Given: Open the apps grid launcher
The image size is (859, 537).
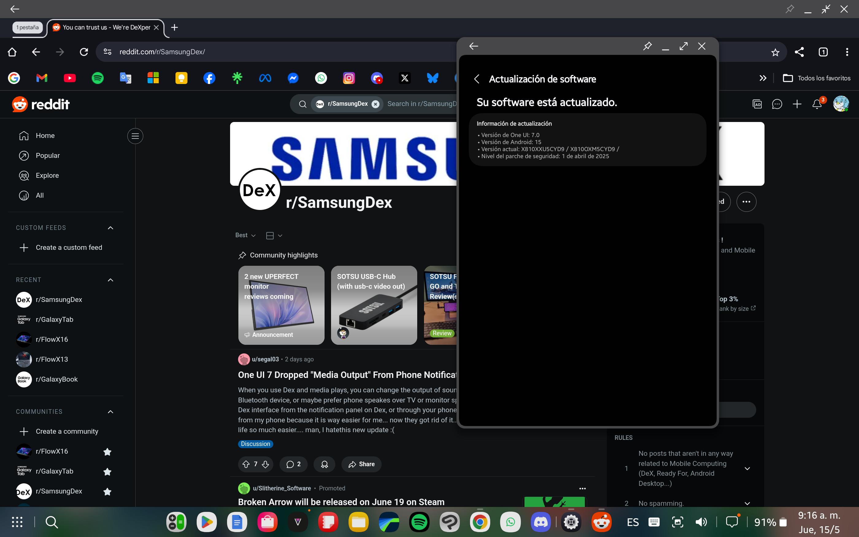Looking at the screenshot, I should point(17,522).
